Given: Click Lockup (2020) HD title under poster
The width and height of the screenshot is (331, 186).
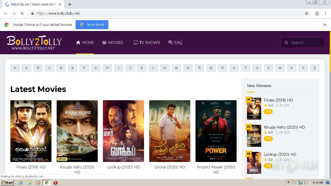Looking at the screenshot, I should [123, 167].
